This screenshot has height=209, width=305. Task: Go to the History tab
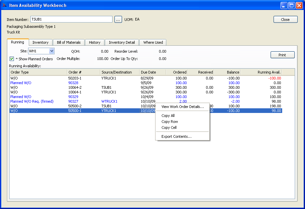(95, 42)
